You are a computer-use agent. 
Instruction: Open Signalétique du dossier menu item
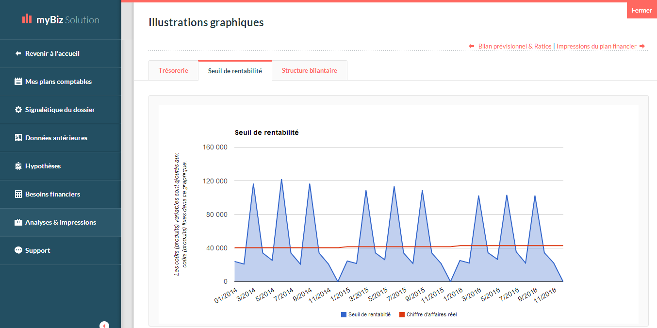click(61, 110)
